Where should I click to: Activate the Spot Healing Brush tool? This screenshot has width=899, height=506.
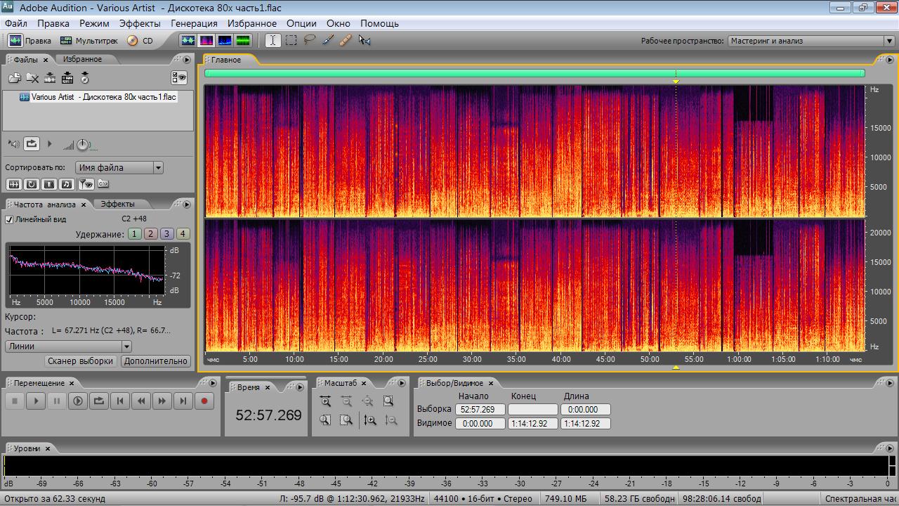pos(346,41)
